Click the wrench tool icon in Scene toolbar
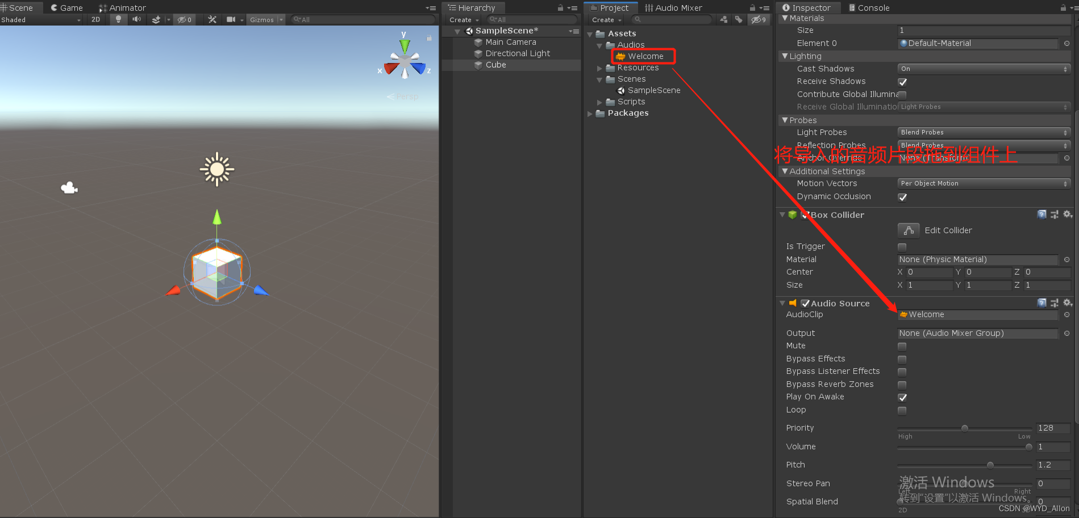 [x=211, y=19]
